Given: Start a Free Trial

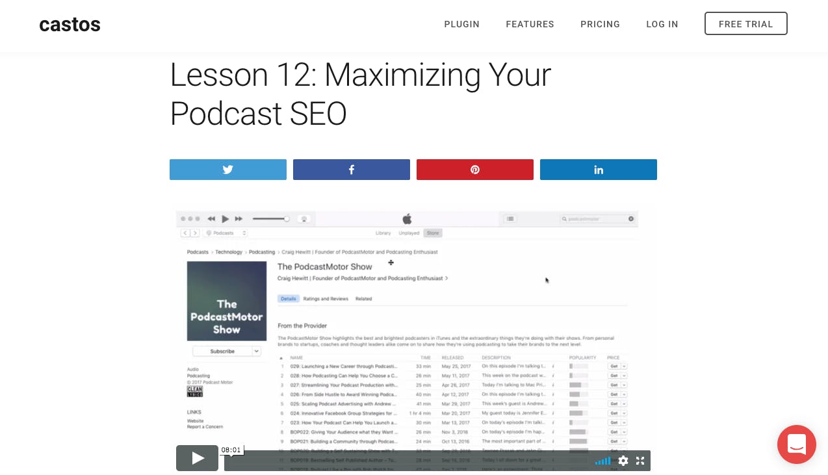Looking at the screenshot, I should pos(745,23).
